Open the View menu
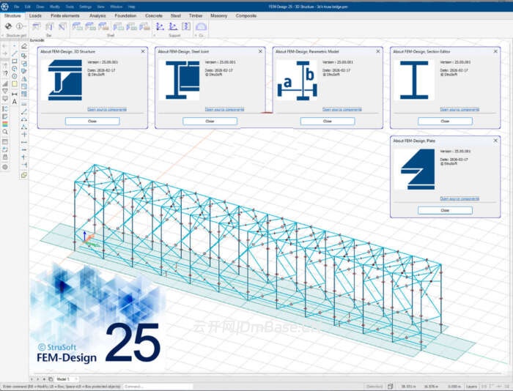Image resolution: width=513 pixels, height=391 pixels. pyautogui.click(x=101, y=7)
